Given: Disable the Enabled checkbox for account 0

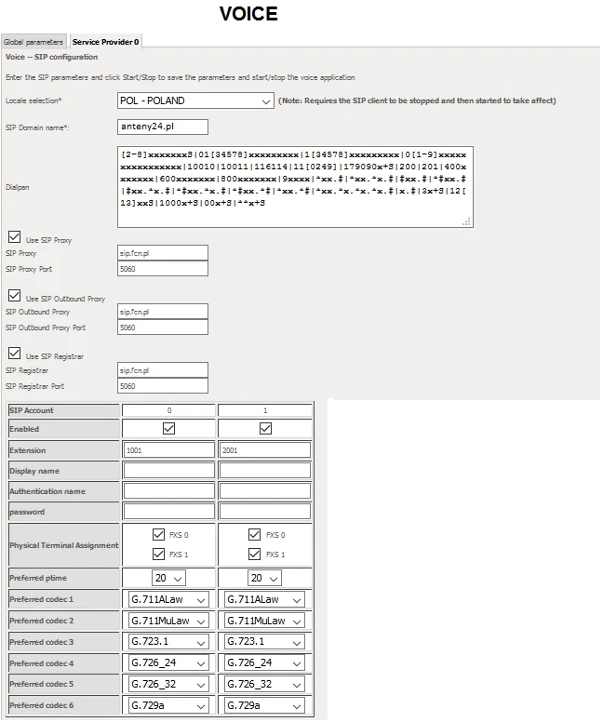Looking at the screenshot, I should [168, 429].
